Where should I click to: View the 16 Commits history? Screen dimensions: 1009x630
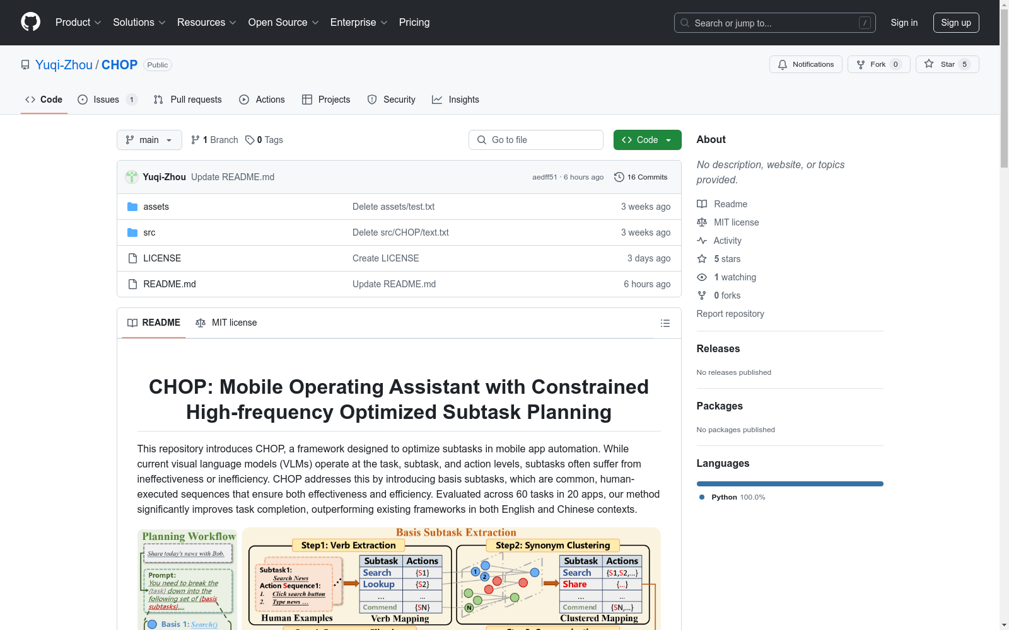pos(641,177)
